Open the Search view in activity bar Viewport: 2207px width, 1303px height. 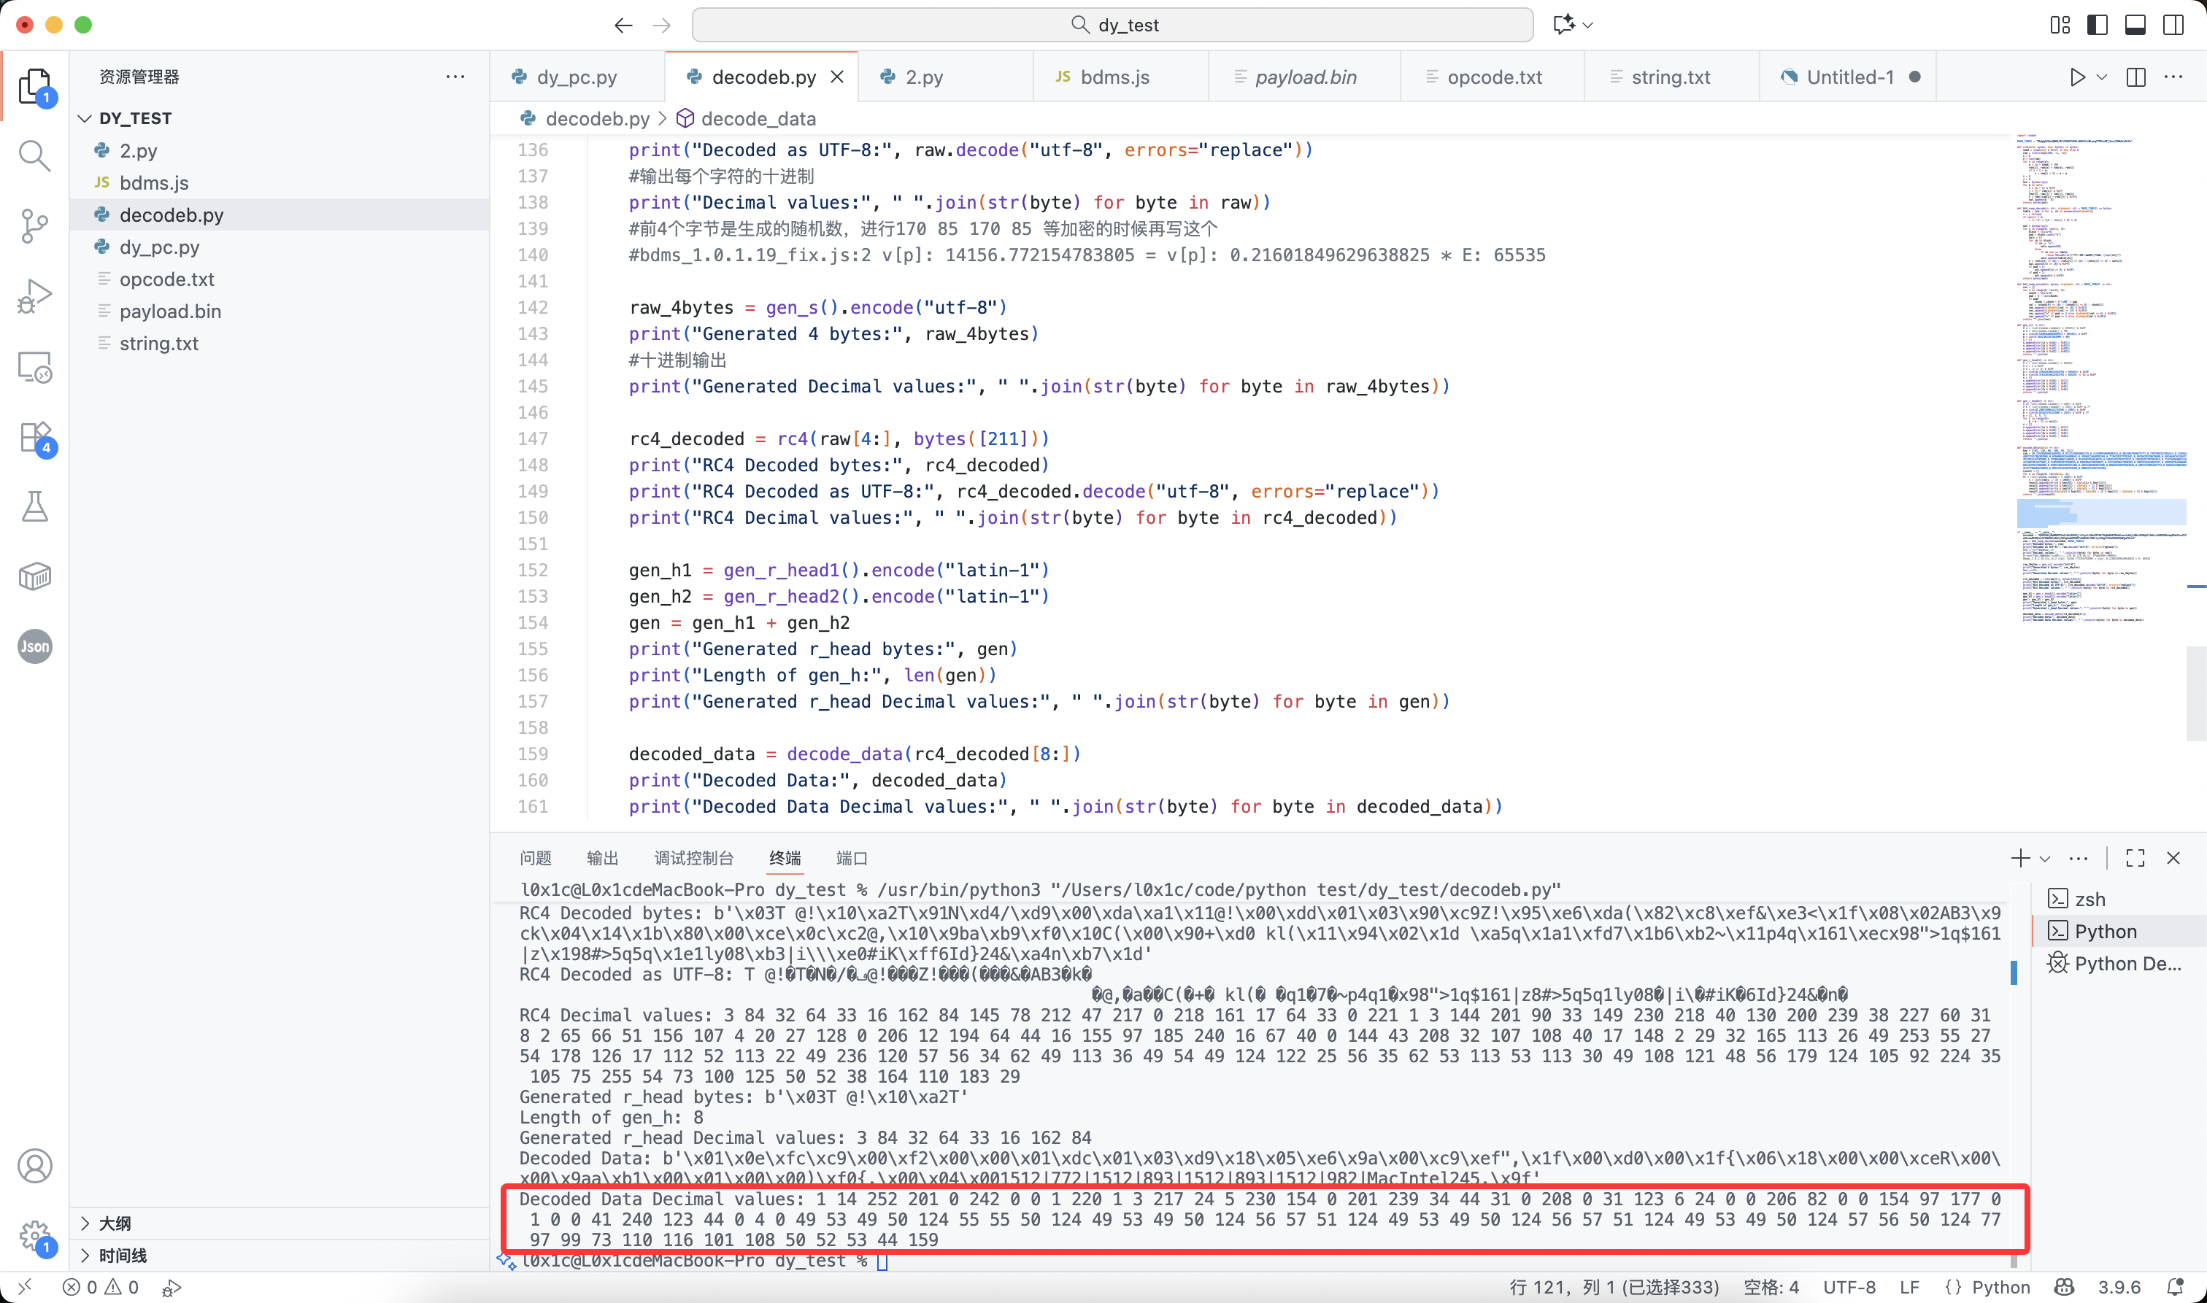tap(34, 155)
